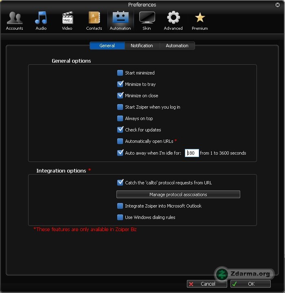The image size is (285, 293).
Task: Click the idle seconds input field
Action: pos(192,153)
